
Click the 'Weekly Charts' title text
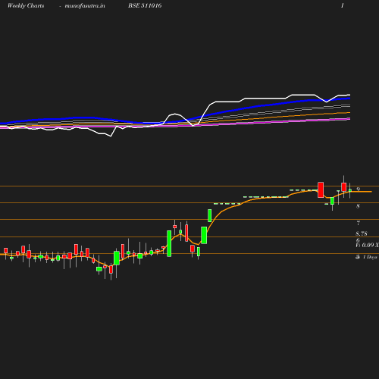click(26, 6)
